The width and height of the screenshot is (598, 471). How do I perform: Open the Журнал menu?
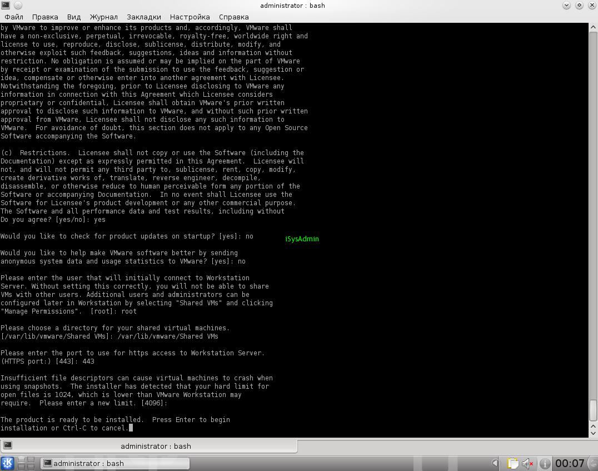click(104, 17)
